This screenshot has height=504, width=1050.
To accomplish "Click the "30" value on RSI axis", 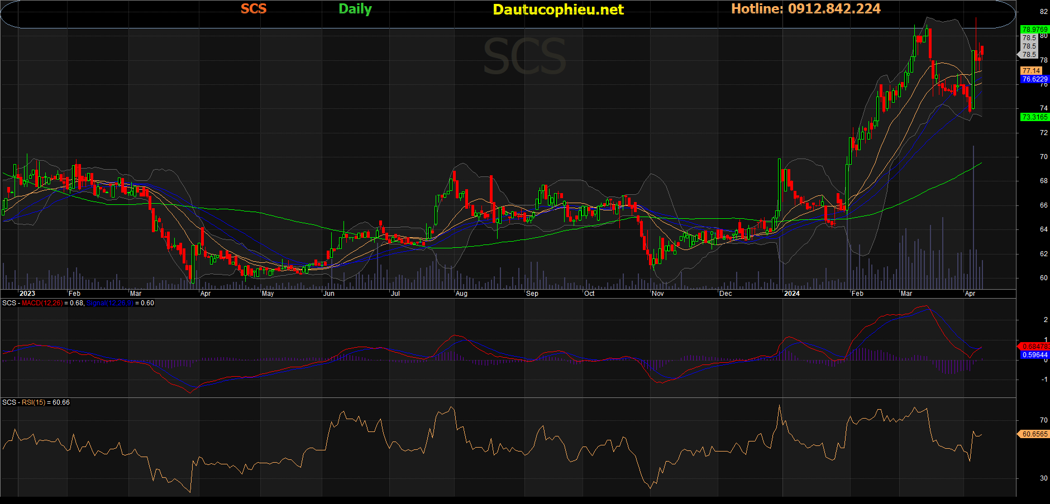I will (1044, 478).
